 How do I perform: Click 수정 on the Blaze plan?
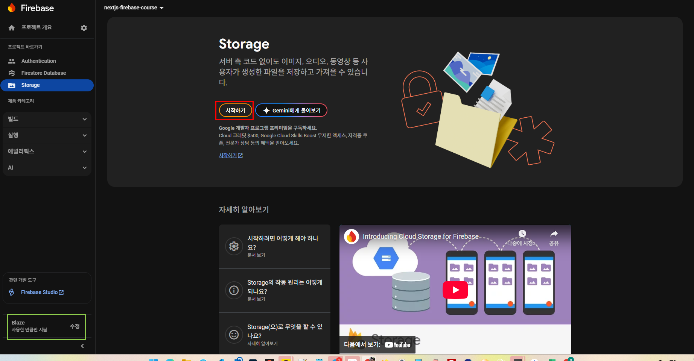[x=75, y=326]
